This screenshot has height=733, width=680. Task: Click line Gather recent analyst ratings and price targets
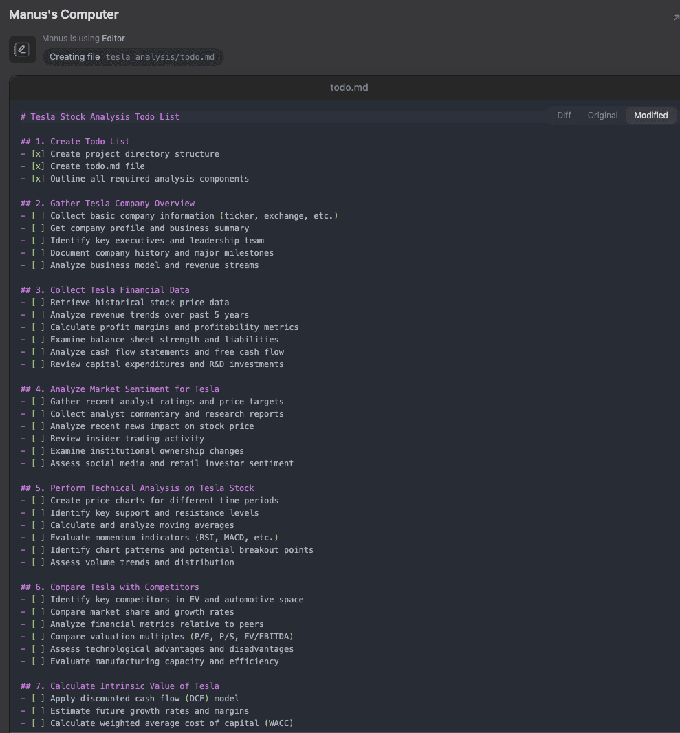[167, 402]
